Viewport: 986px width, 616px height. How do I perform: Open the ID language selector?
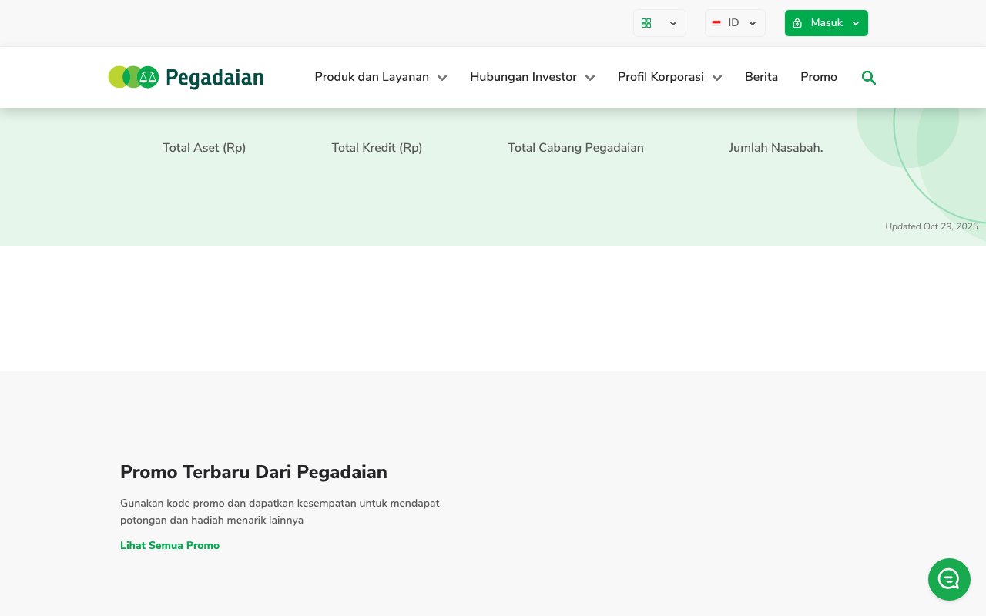point(735,23)
